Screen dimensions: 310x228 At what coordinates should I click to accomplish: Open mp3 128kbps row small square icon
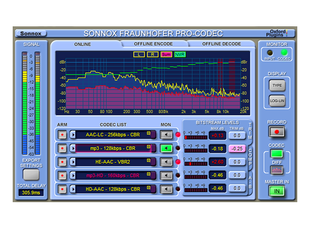[x=148, y=146]
